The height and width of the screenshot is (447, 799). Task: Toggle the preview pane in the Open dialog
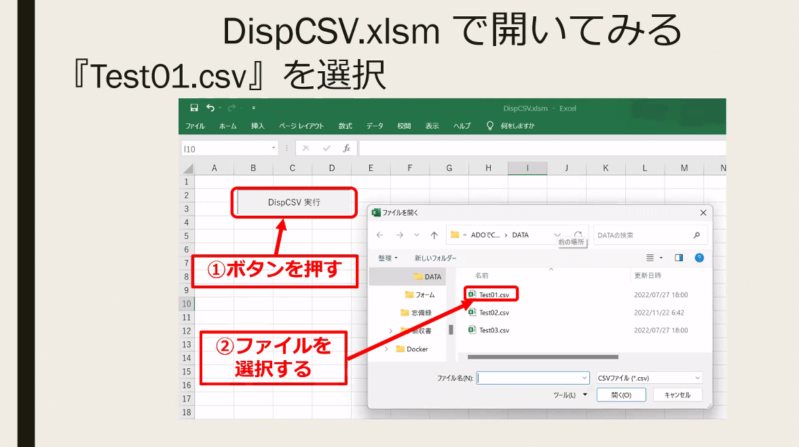678,258
